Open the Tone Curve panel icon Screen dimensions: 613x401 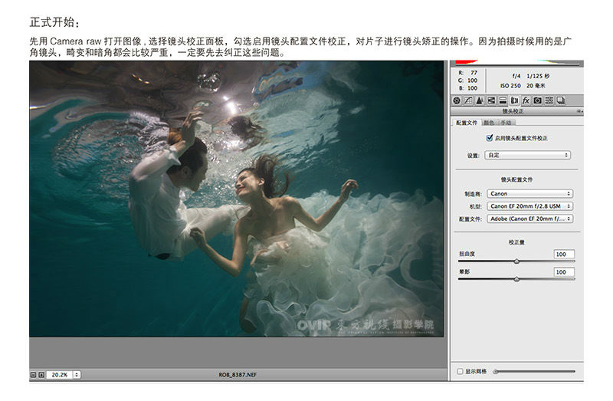point(468,100)
